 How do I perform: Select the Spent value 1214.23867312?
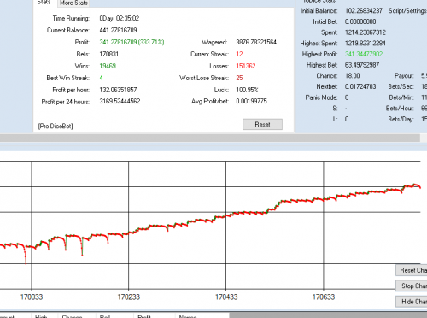point(366,32)
